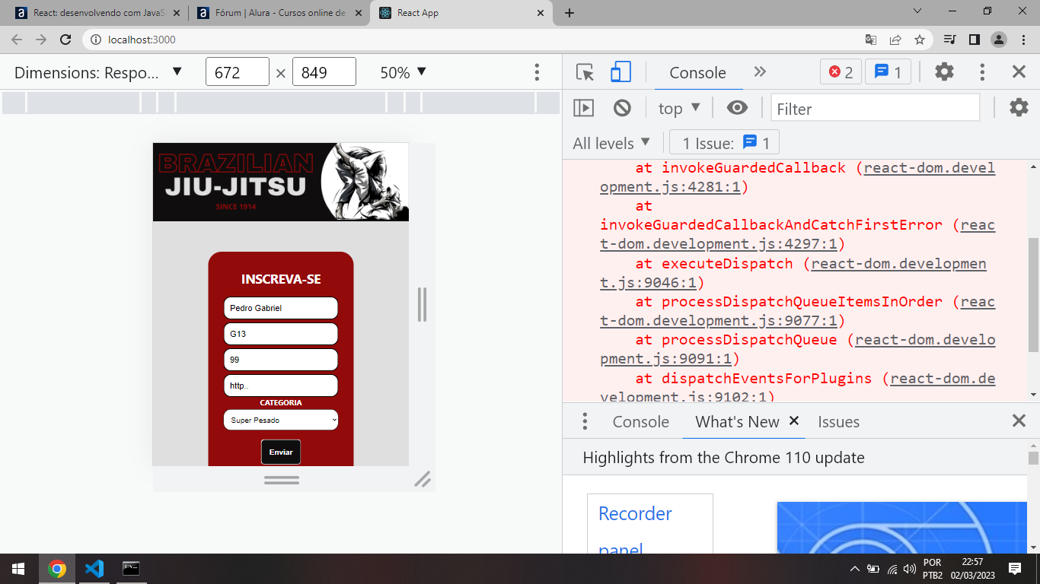Toggle the browser side panel icon

[974, 40]
